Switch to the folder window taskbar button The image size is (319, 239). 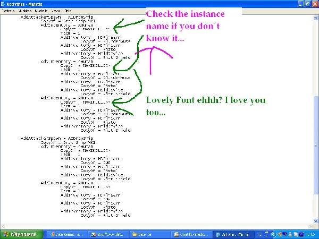pos(149,235)
